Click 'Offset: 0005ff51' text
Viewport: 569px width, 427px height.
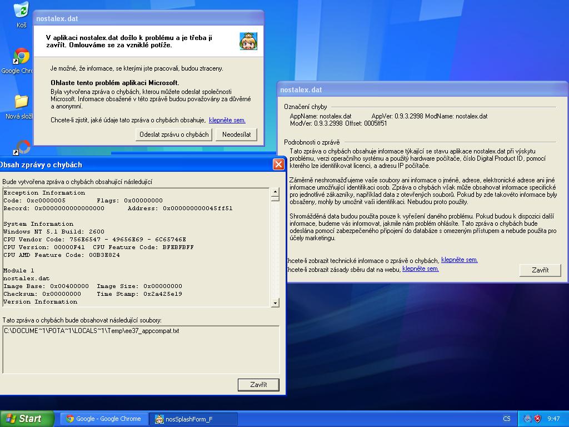366,124
